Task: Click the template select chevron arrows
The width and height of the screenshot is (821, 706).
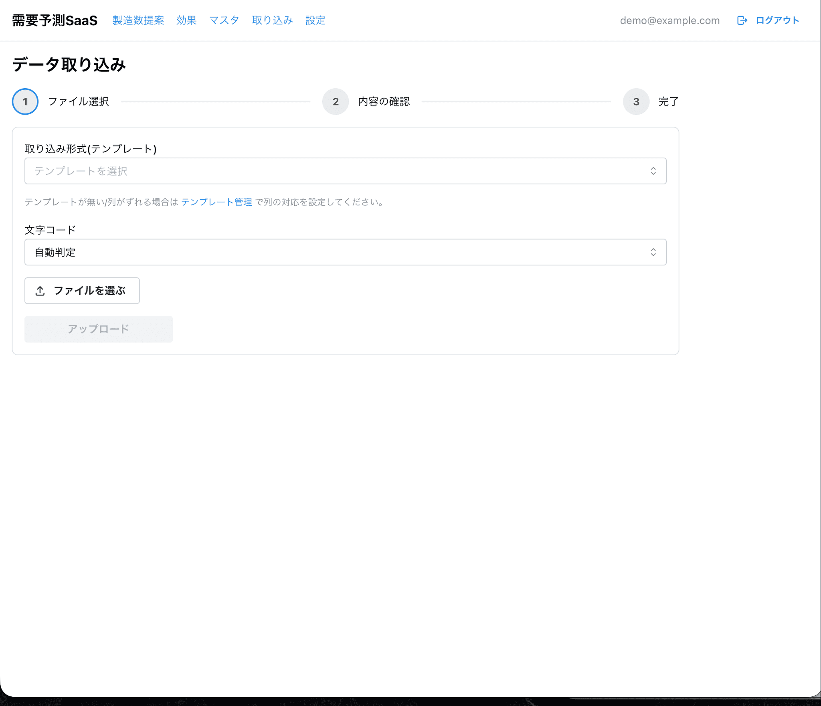Action: point(653,171)
